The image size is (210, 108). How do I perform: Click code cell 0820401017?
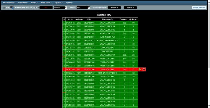(89, 40)
